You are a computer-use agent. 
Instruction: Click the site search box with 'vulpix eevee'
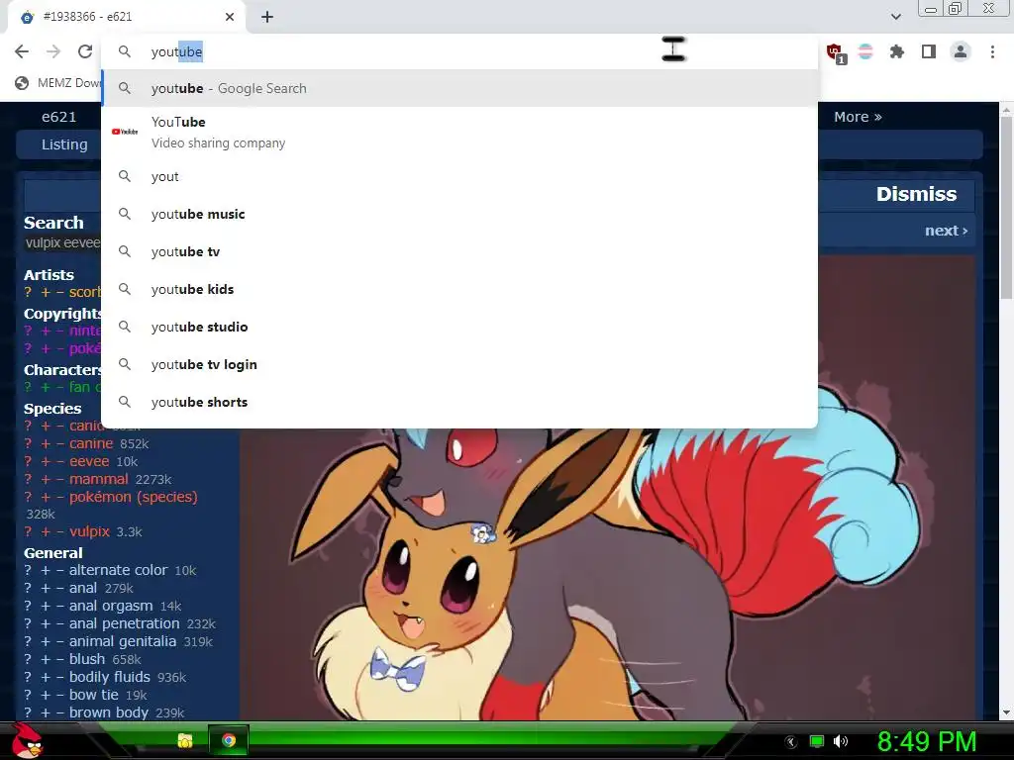coord(62,243)
